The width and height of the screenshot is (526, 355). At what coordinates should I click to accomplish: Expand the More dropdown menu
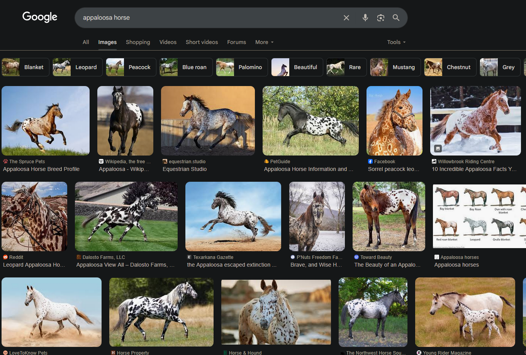[x=265, y=42]
